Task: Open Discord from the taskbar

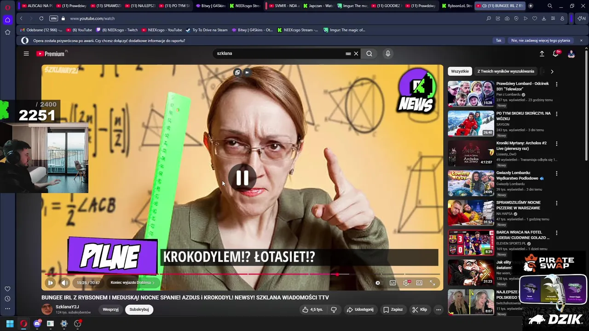Action: [x=37, y=324]
